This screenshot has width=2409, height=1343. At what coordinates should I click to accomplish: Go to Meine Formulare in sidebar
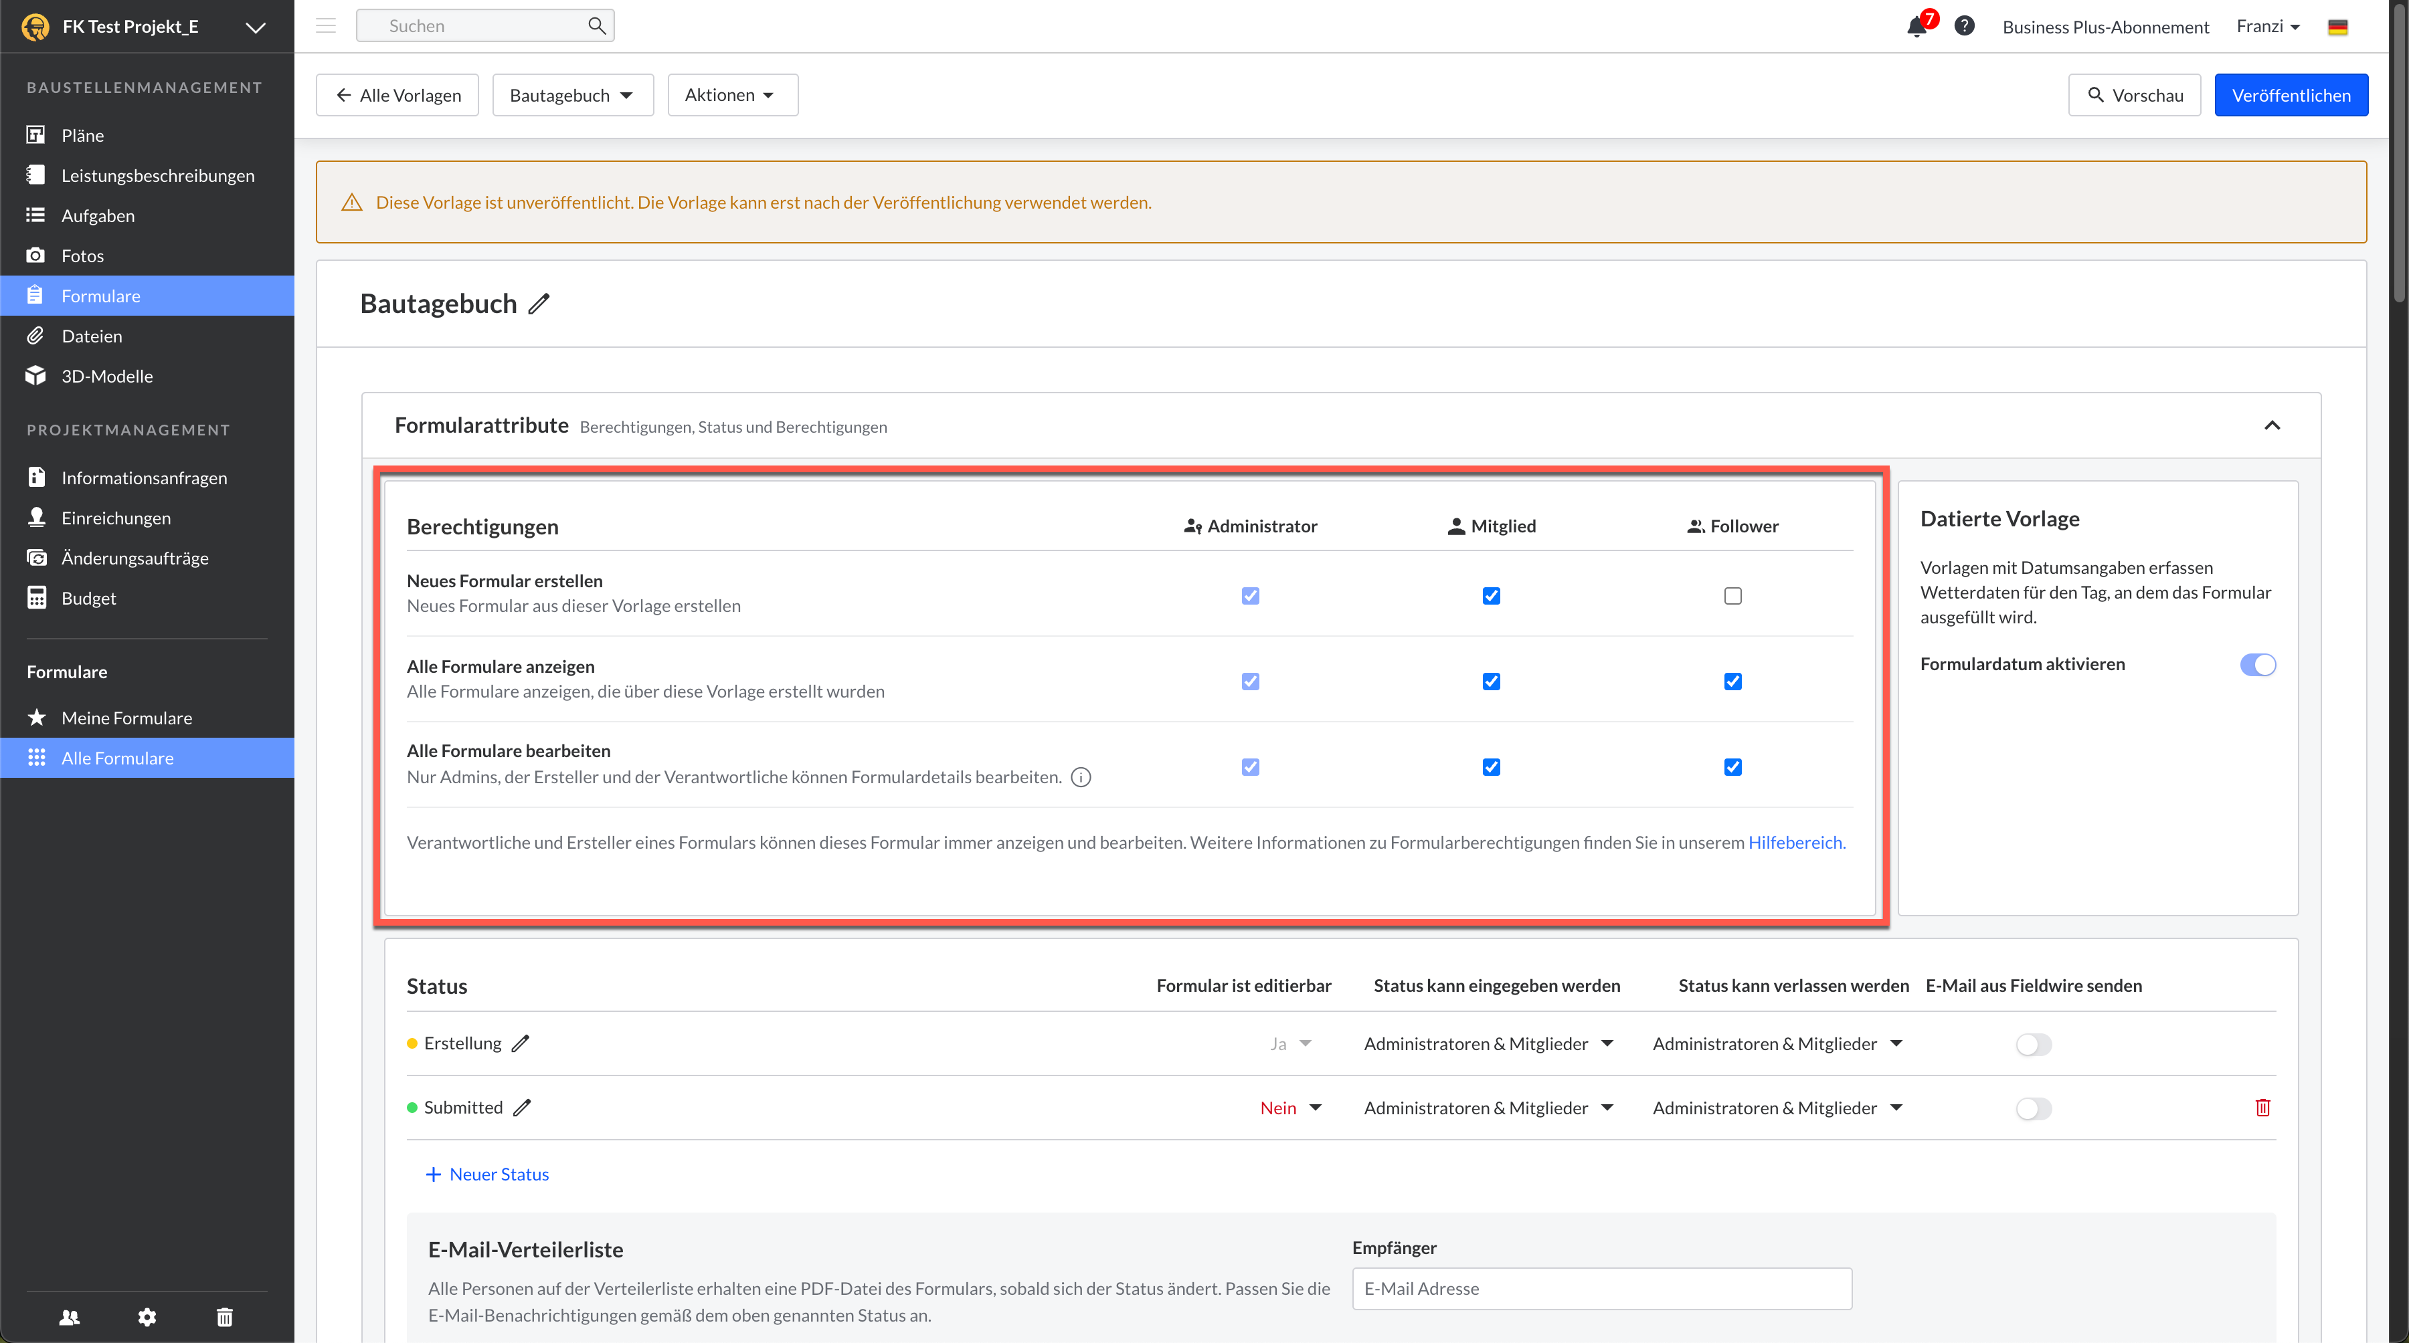126,718
